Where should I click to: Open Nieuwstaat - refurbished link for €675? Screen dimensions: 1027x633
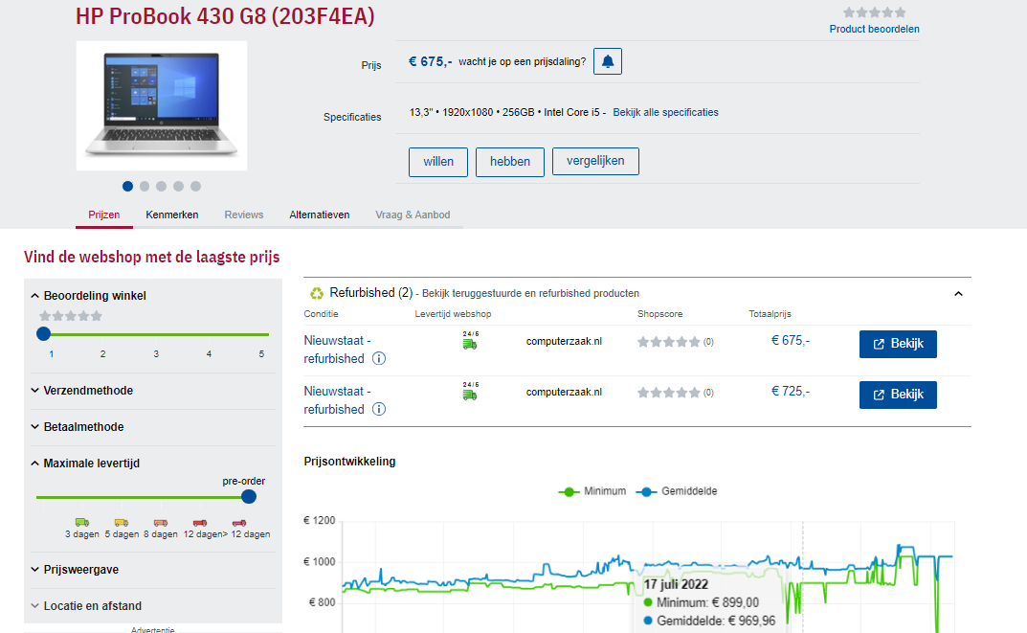point(335,350)
